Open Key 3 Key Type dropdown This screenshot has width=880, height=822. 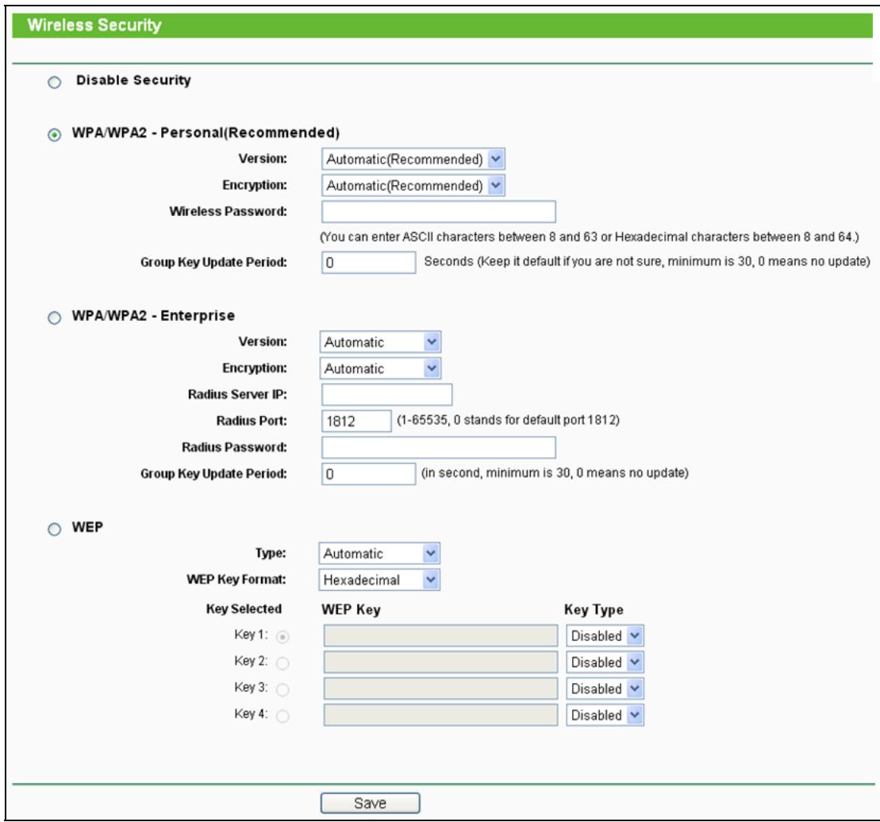pos(605,689)
